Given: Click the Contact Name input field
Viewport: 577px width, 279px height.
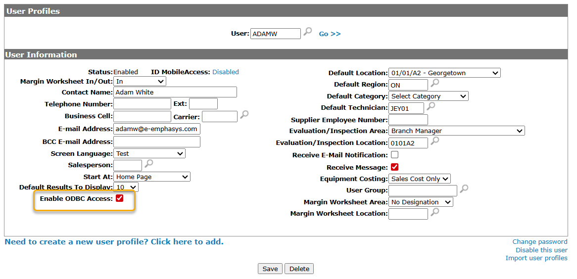Looking at the screenshot, I should 175,92.
